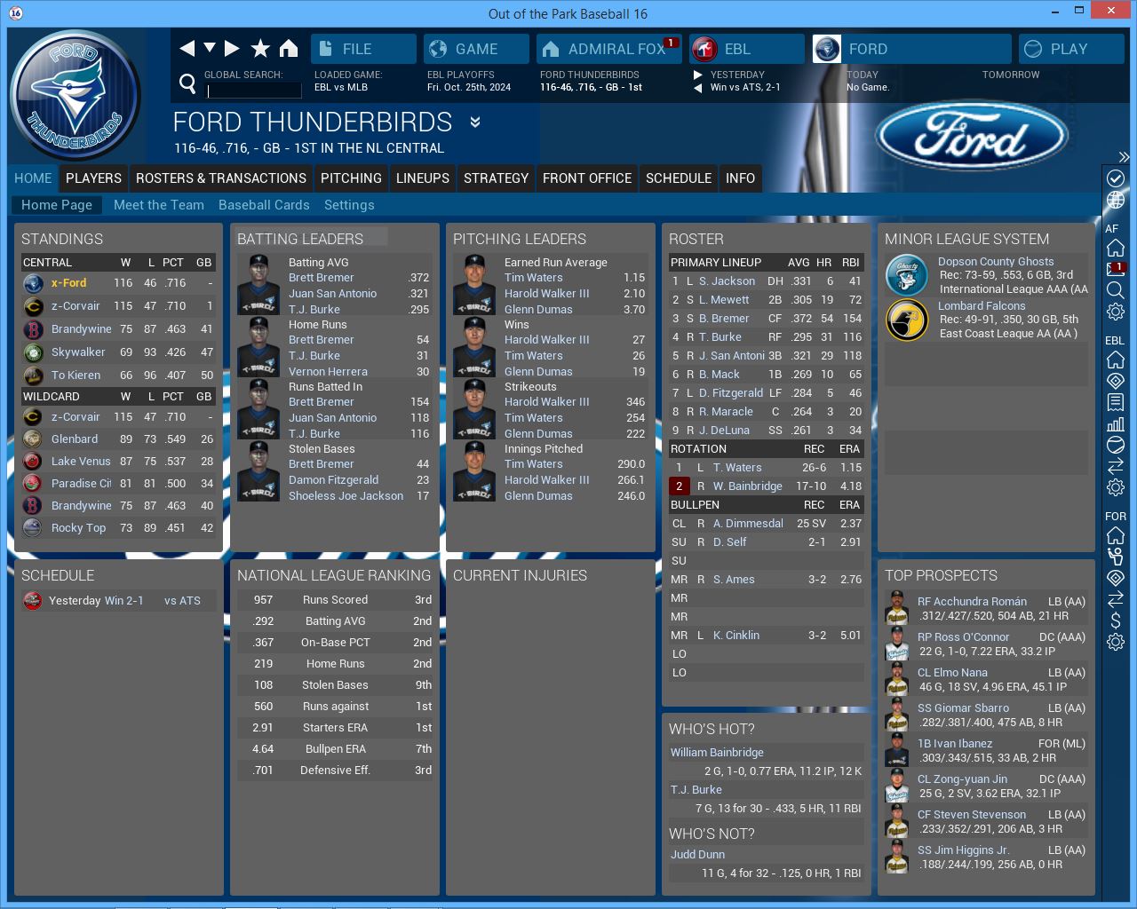Click inside the Global Search field

254,91
